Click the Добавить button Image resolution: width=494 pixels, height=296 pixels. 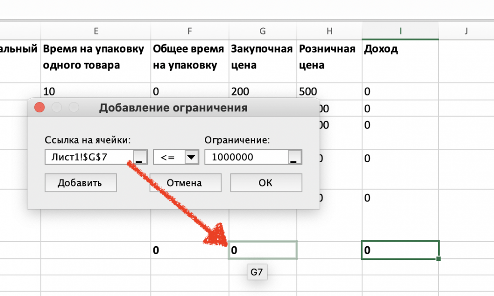[x=81, y=182]
